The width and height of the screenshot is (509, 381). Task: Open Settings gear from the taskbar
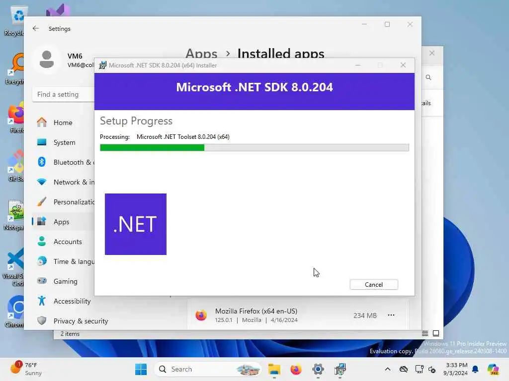pyautogui.click(x=318, y=369)
